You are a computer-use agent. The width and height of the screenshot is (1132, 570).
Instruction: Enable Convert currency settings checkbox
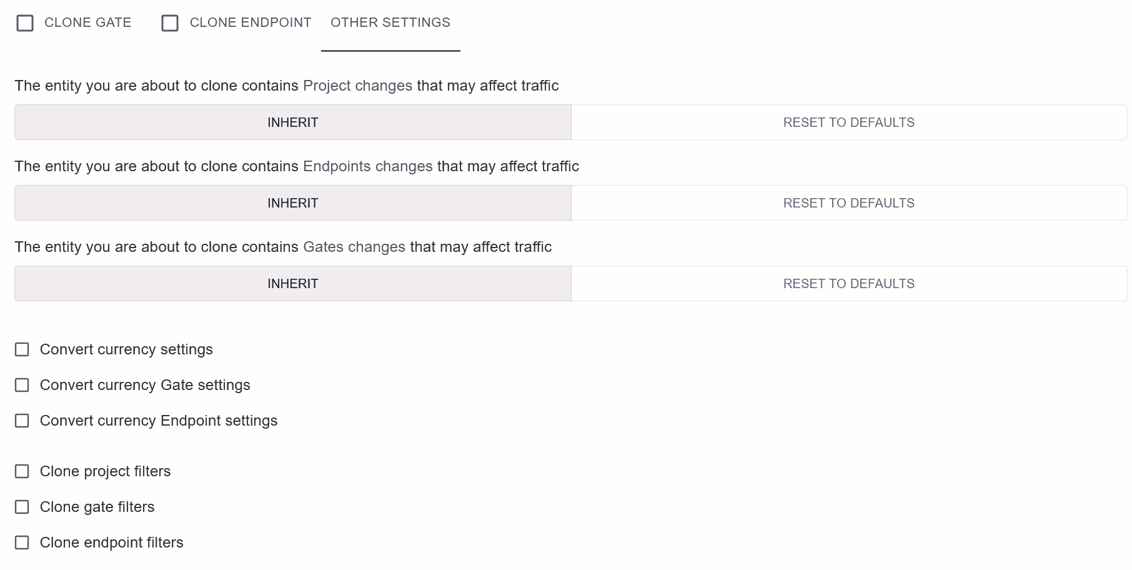[x=22, y=349]
